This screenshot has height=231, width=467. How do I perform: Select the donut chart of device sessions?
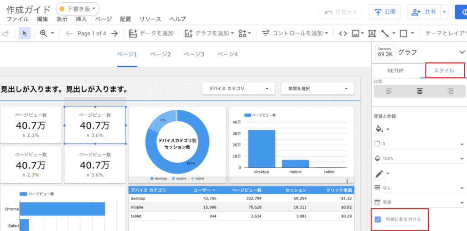pos(177,141)
